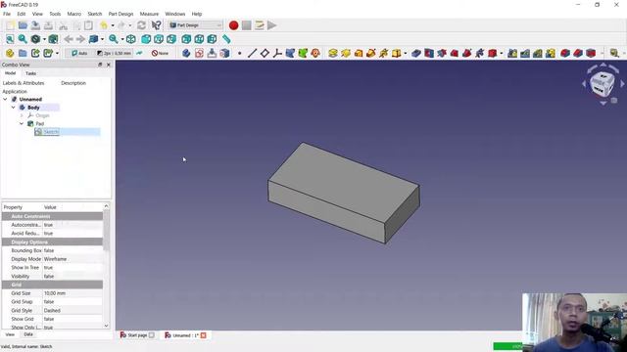
Task: Open the subtractive primitive dropdown arrow
Action: 502,53
